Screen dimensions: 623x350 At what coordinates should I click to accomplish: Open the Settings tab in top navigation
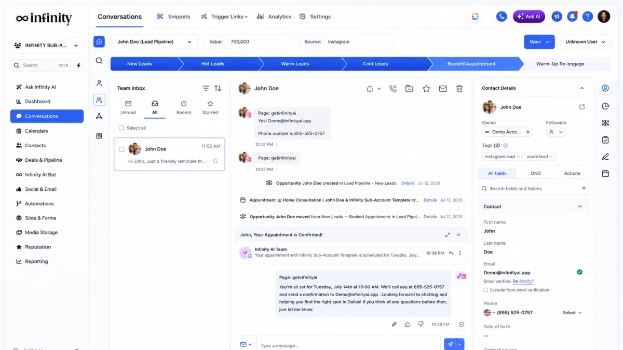pyautogui.click(x=315, y=17)
